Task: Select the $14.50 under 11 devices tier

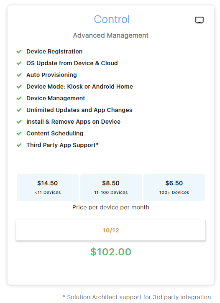Action: [48, 188]
